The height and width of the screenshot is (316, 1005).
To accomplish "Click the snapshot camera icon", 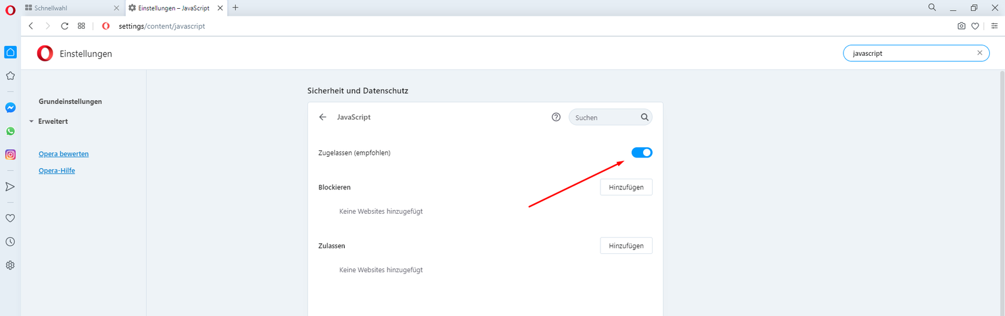I will (x=961, y=26).
